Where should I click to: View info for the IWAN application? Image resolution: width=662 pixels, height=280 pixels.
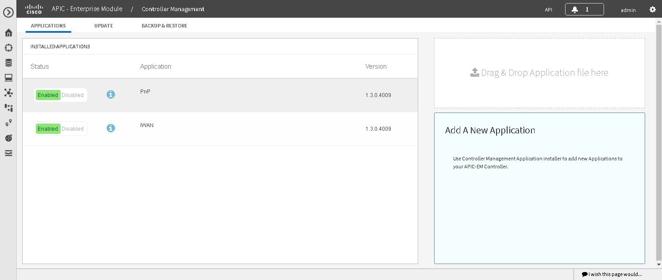coord(111,128)
